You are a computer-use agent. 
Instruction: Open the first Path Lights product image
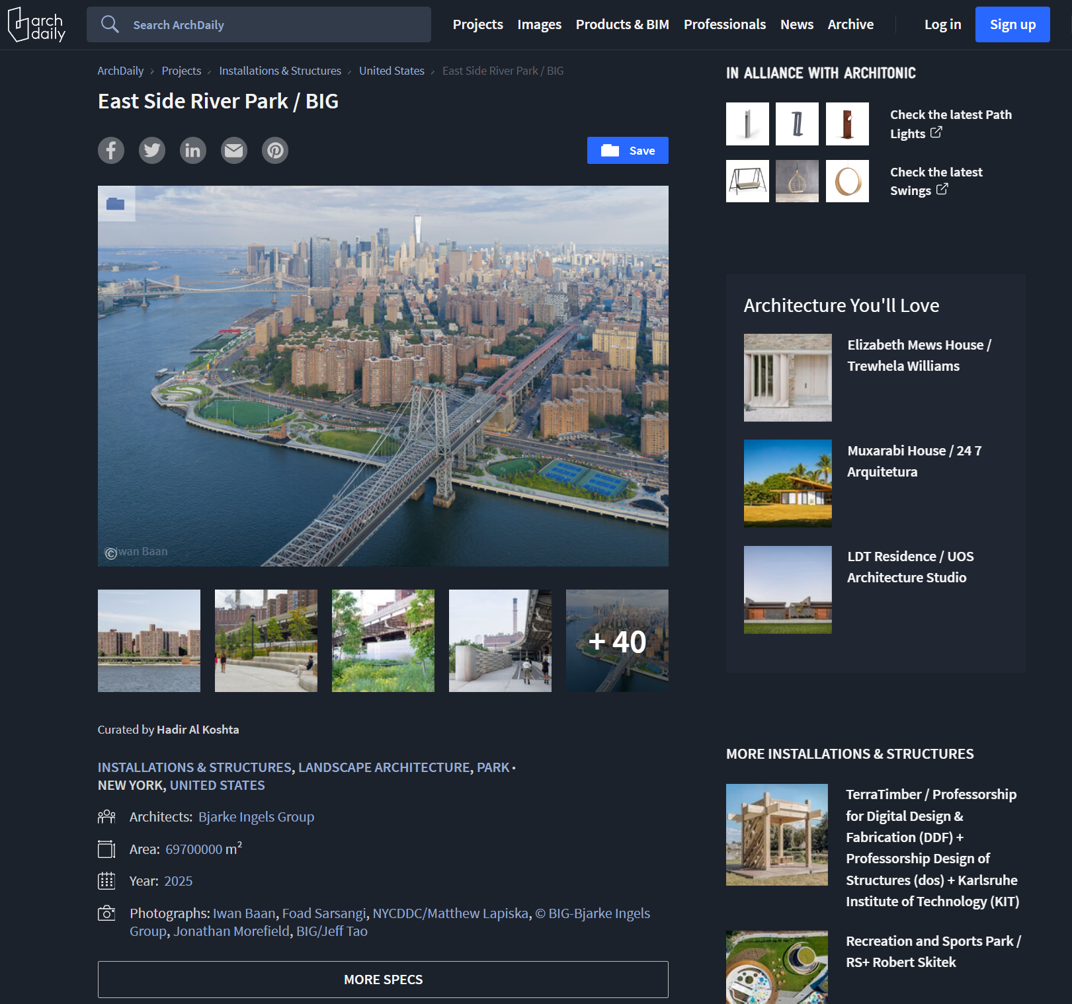tap(747, 124)
